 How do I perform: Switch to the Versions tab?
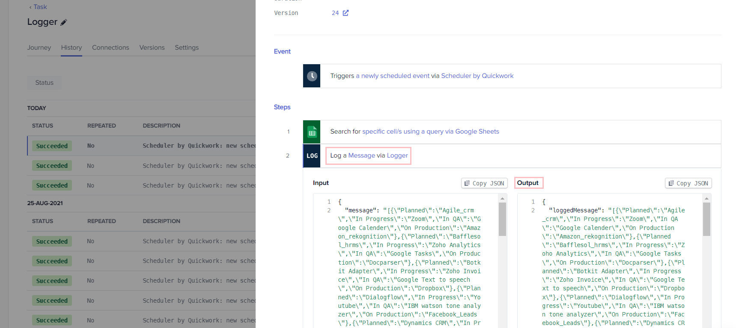(152, 48)
